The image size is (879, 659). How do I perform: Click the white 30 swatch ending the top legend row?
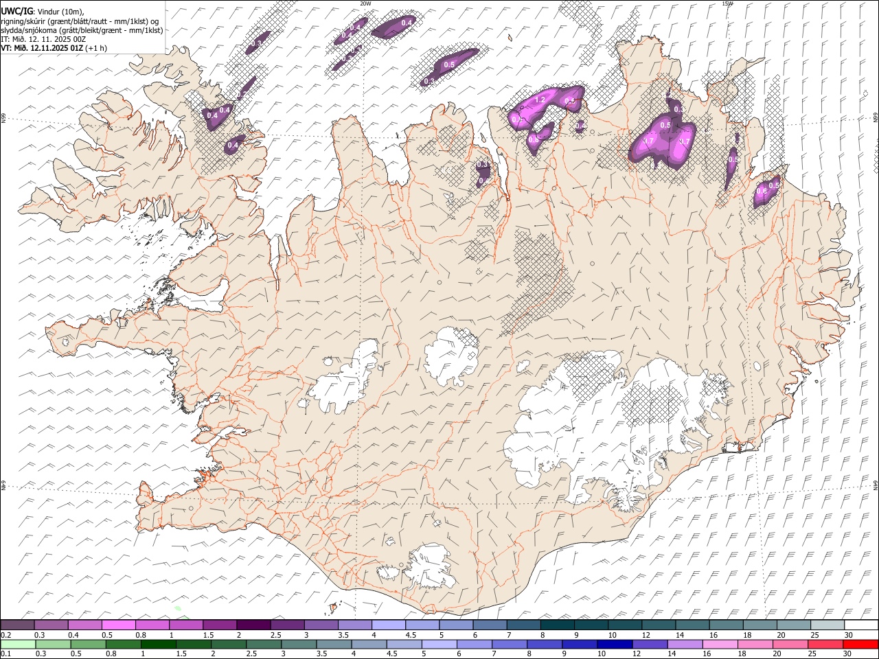tap(862, 625)
